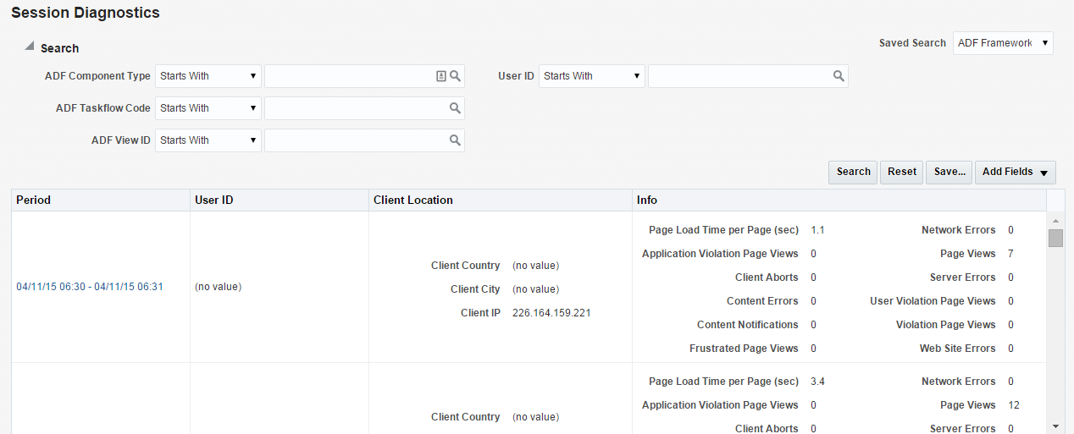Click the scrollbar down arrow
This screenshot has width=1074, height=434.
pyautogui.click(x=1055, y=426)
